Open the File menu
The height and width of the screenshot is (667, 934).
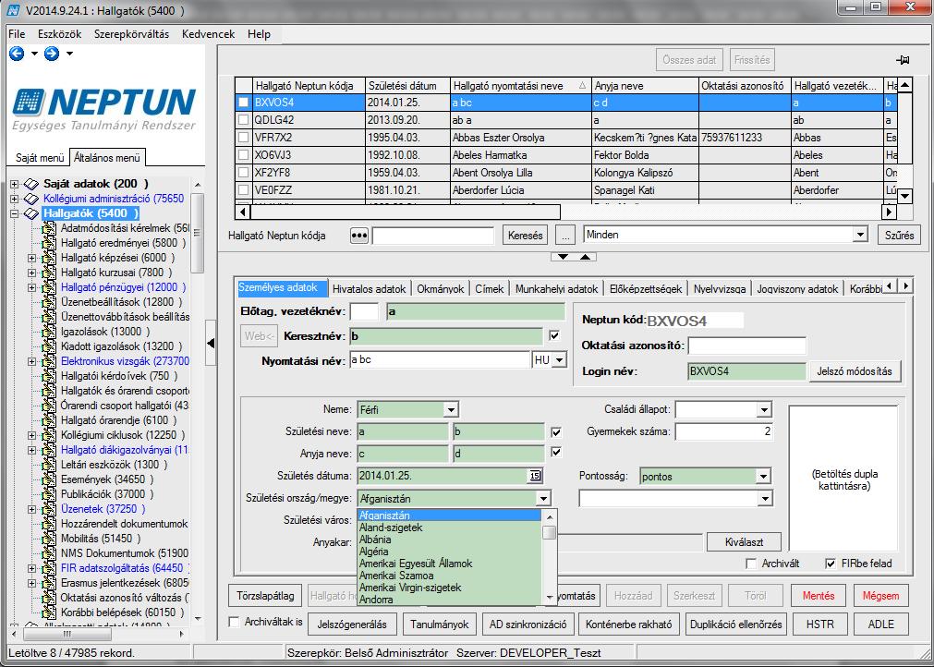[17, 34]
